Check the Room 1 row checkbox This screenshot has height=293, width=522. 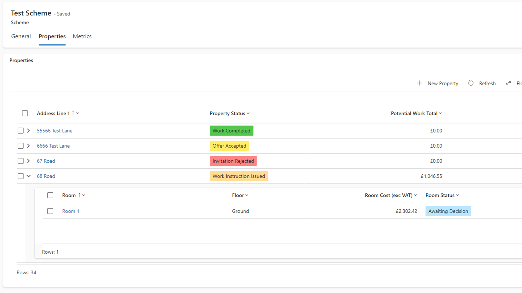click(50, 211)
